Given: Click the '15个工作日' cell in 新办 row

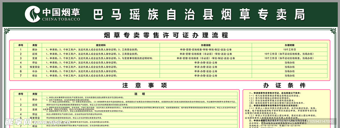Looking at the screenshot, I should tap(290, 50).
